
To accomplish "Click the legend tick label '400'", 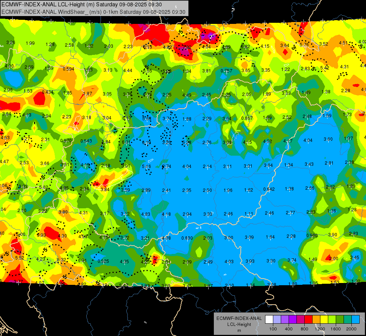I will coord(289,329).
